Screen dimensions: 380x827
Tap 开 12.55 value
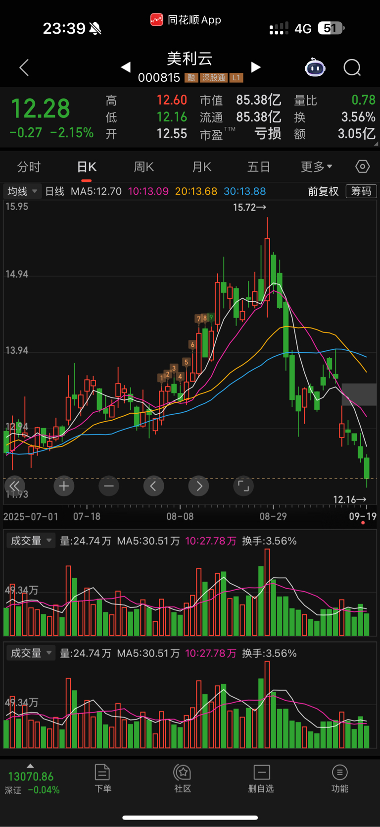click(x=172, y=134)
